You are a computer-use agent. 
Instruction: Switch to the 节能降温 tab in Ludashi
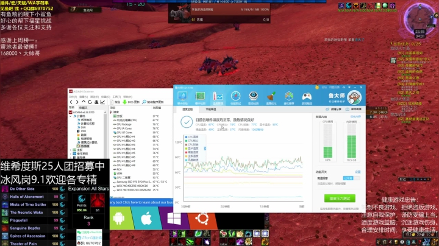coord(211,110)
